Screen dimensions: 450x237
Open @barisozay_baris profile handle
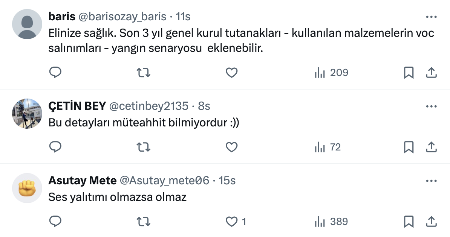[x=122, y=17]
